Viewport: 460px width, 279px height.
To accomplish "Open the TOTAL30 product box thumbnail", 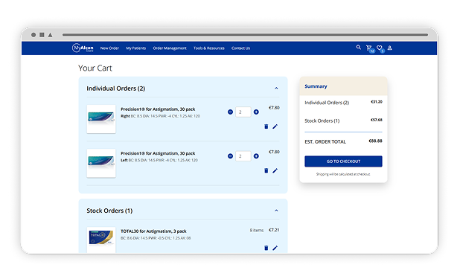I will [x=101, y=240].
